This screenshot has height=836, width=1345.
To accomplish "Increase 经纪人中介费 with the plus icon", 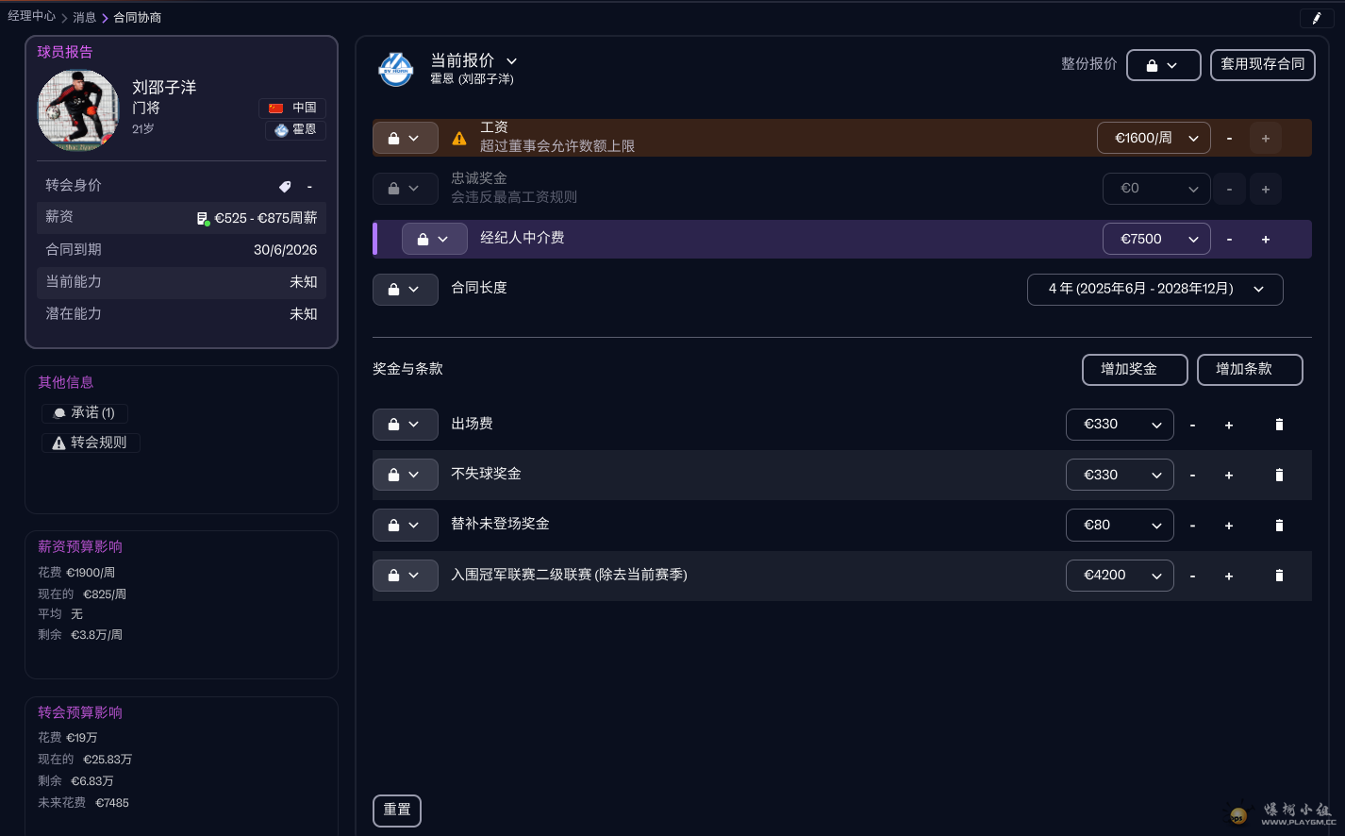I will (1265, 240).
